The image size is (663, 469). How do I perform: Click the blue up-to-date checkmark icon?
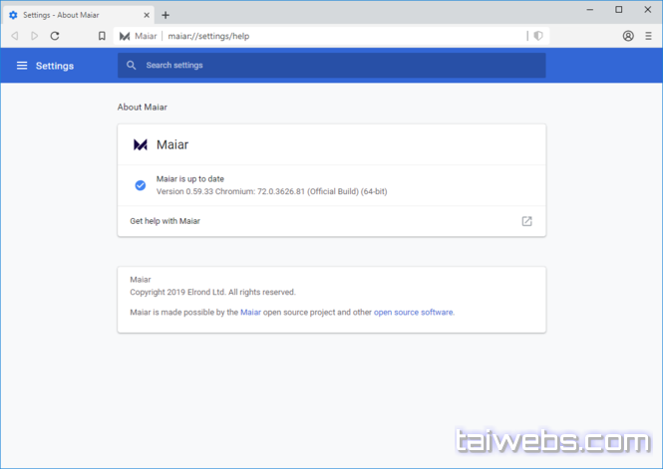pyautogui.click(x=140, y=184)
